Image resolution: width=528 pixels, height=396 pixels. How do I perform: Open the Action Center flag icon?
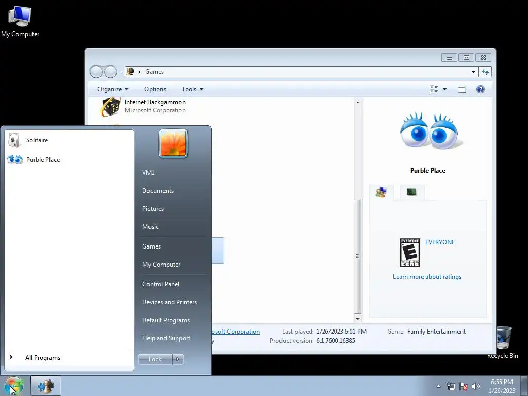click(464, 386)
